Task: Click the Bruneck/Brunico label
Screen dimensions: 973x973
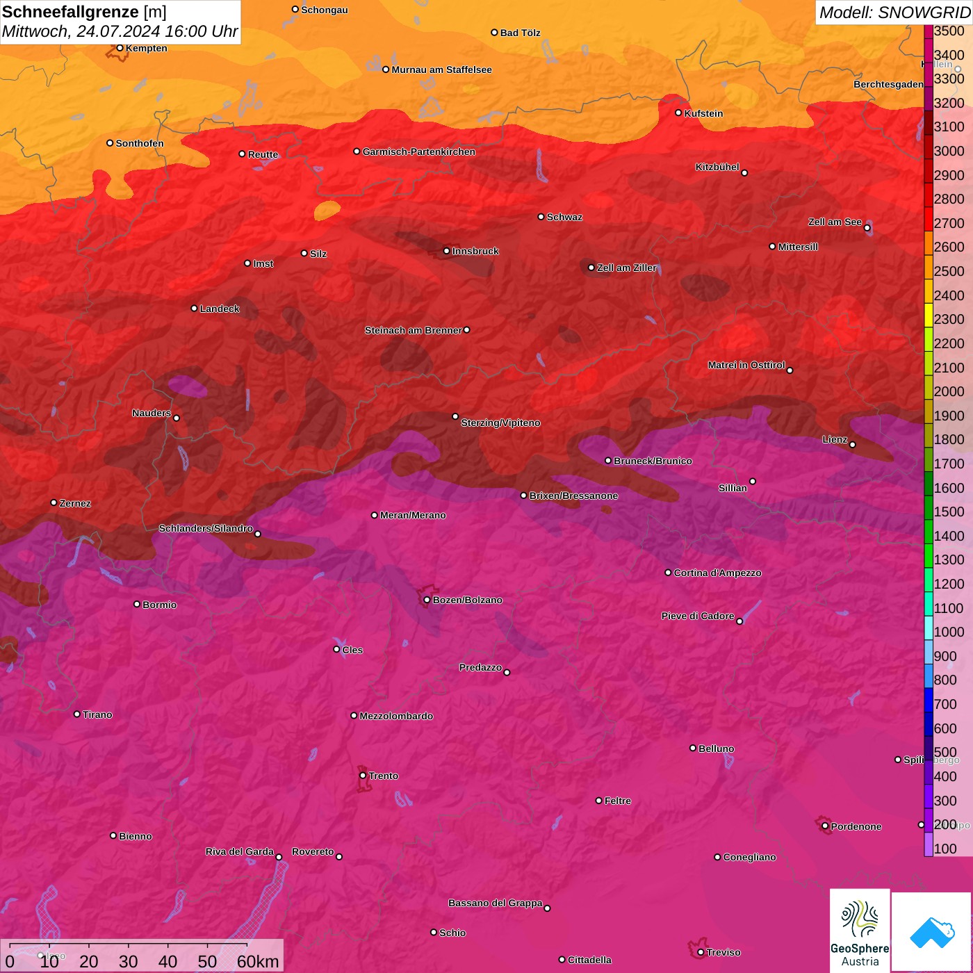Action: pos(653,461)
